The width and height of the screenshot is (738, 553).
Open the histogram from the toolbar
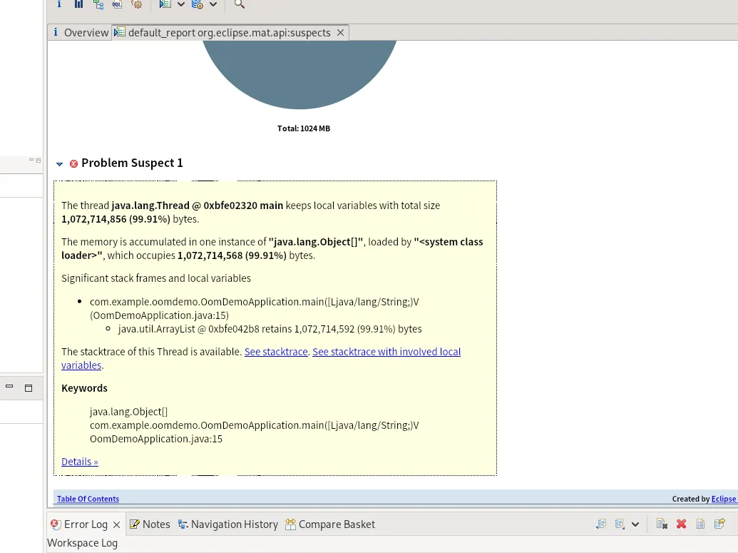tap(78, 4)
